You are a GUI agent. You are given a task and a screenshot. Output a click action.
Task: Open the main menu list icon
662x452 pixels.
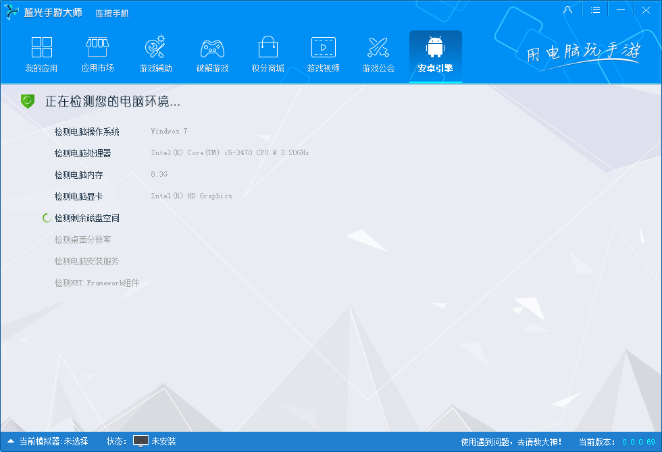[595, 10]
